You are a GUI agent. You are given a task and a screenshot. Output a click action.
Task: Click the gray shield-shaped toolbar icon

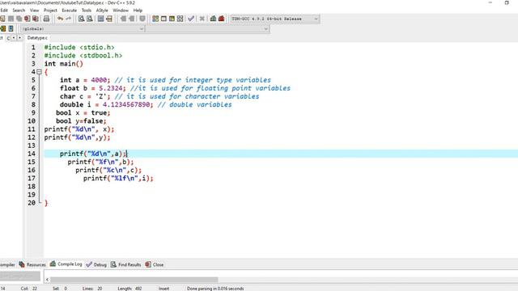click(x=142, y=19)
